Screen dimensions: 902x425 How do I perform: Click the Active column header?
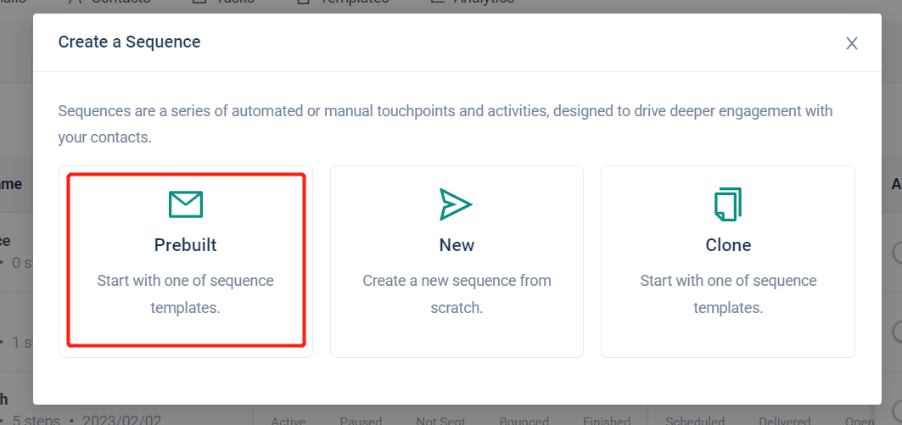289,420
